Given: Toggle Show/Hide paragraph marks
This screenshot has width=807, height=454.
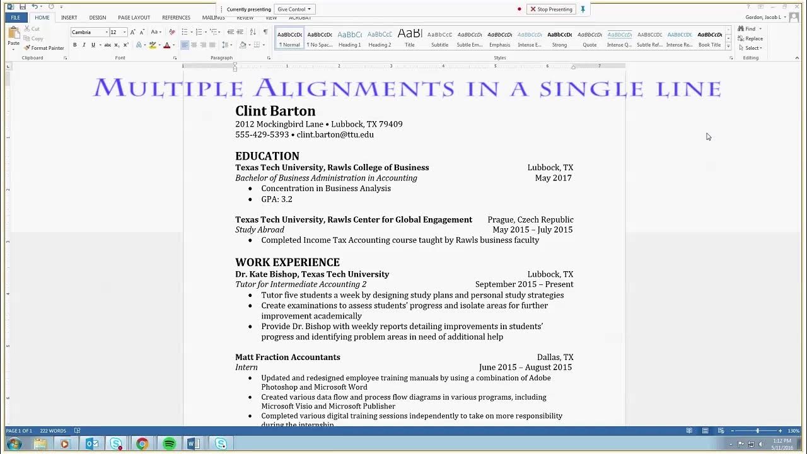Looking at the screenshot, I should [265, 32].
